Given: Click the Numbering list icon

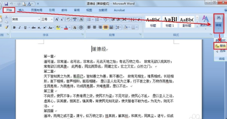Looking at the screenshot, I should (x=97, y=20).
